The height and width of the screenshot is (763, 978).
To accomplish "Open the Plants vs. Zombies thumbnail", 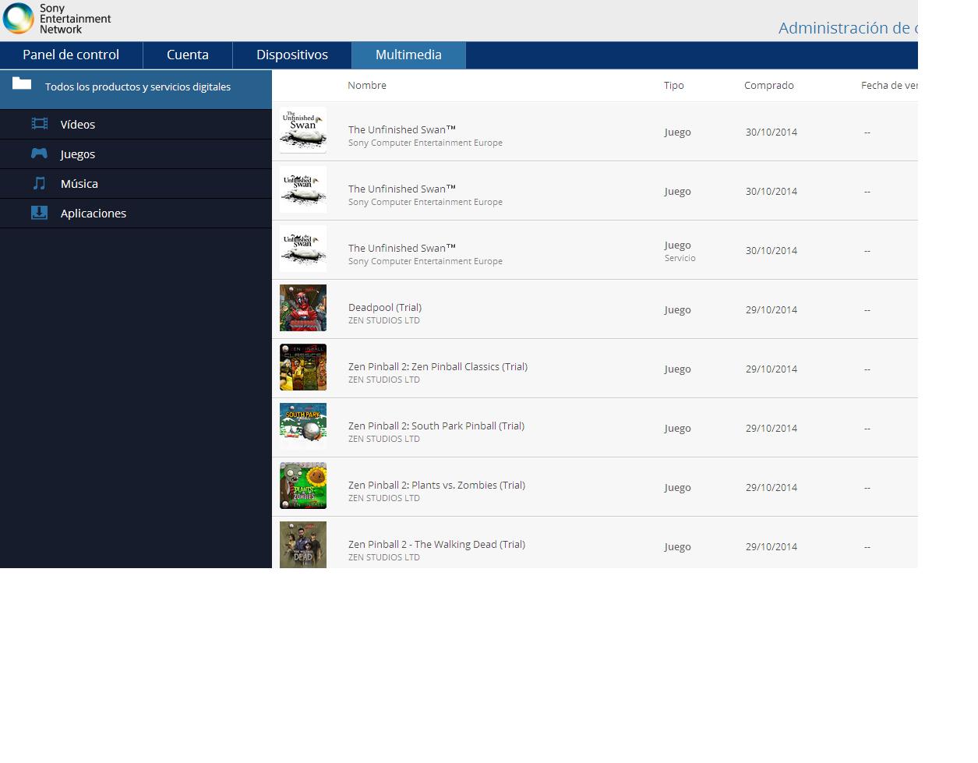I will pyautogui.click(x=303, y=486).
